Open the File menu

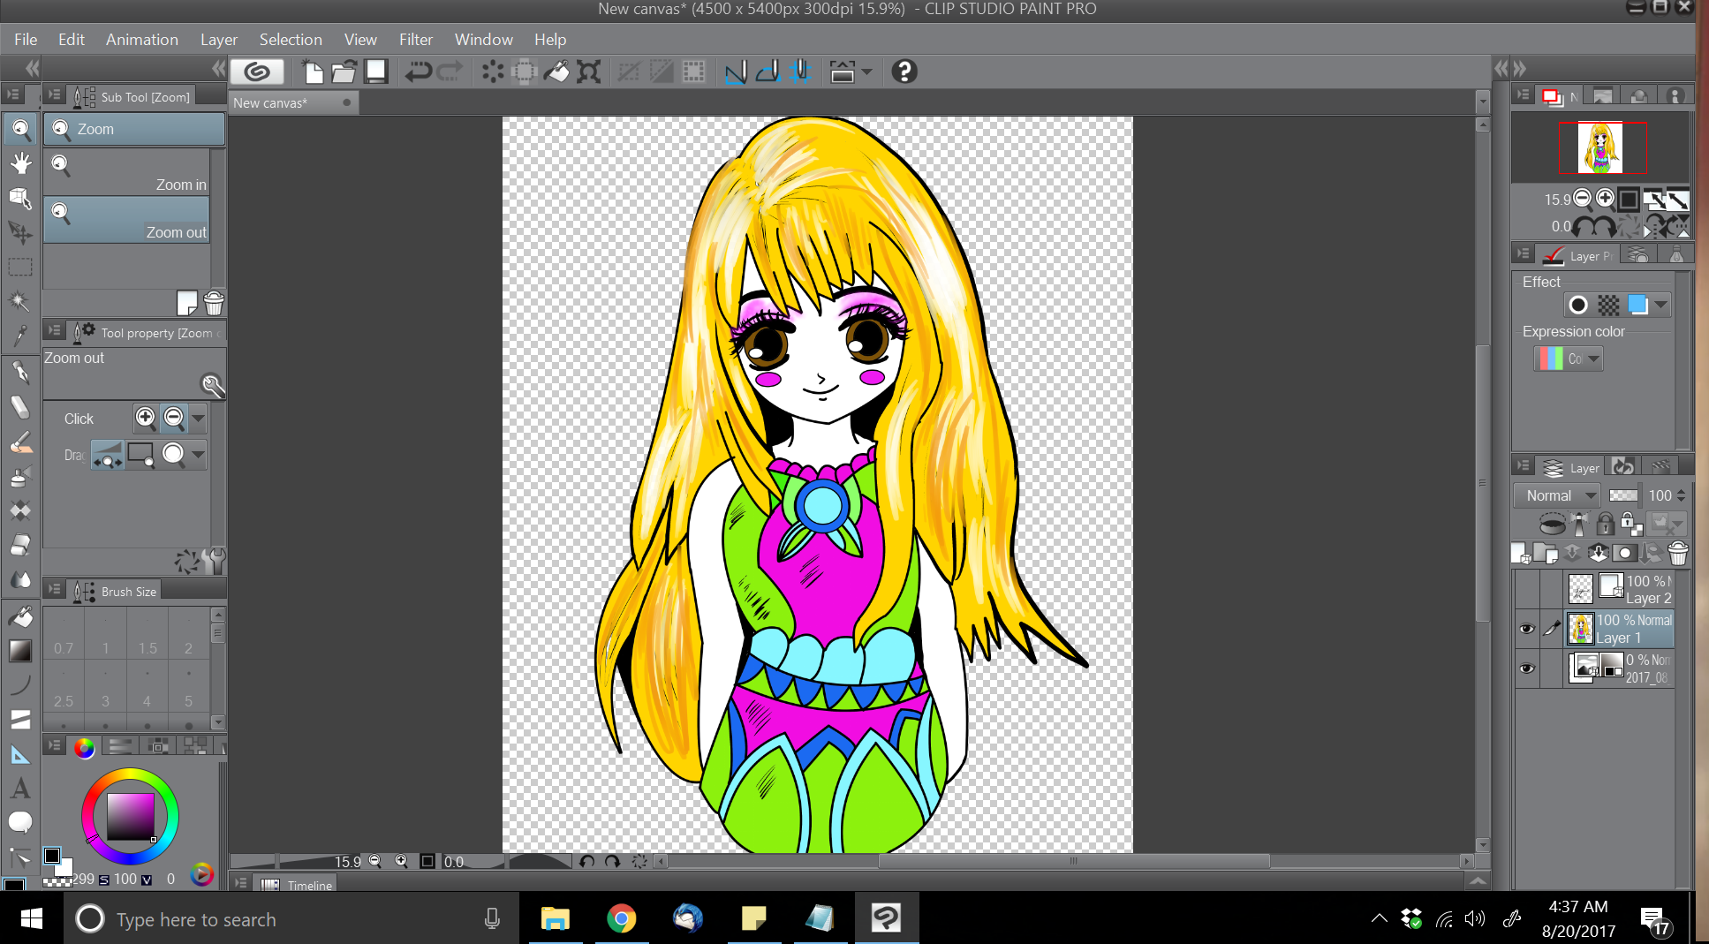click(26, 40)
